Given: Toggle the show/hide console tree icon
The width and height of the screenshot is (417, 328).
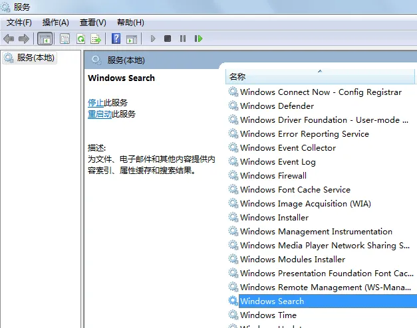Looking at the screenshot, I should pyautogui.click(x=45, y=39).
